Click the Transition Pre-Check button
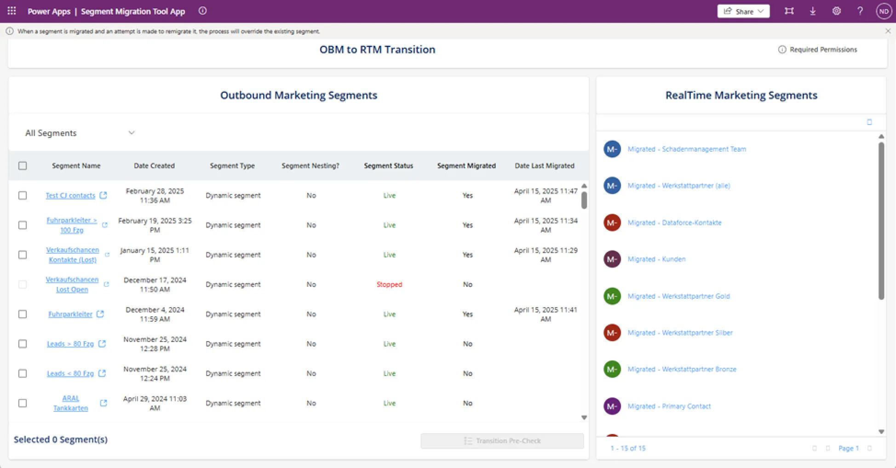Viewport: 896px width, 468px height. (x=502, y=441)
